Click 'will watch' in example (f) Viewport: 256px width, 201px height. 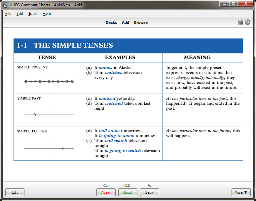coord(116,141)
